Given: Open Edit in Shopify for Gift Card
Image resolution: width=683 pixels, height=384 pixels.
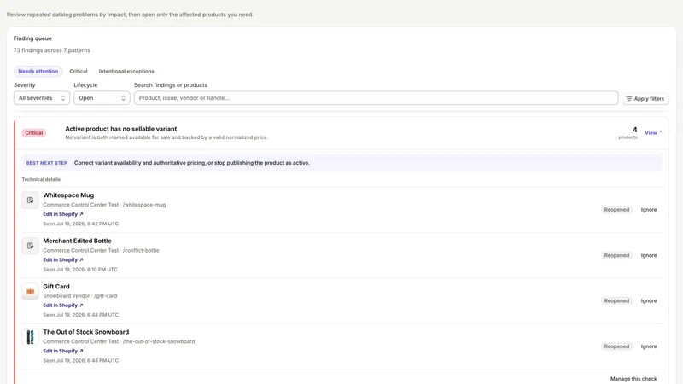Looking at the screenshot, I should pyautogui.click(x=62, y=305).
